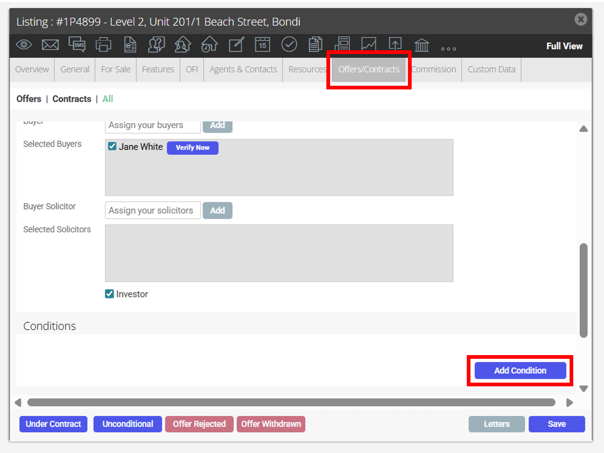The width and height of the screenshot is (604, 453).
Task: Click the checkmark circle task icon
Action: click(289, 44)
